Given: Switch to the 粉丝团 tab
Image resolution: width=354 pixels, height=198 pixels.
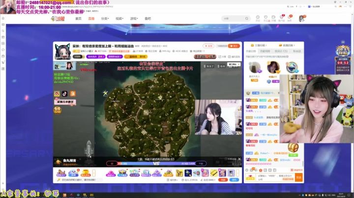Looking at the screenshot, I should click(x=297, y=51).
